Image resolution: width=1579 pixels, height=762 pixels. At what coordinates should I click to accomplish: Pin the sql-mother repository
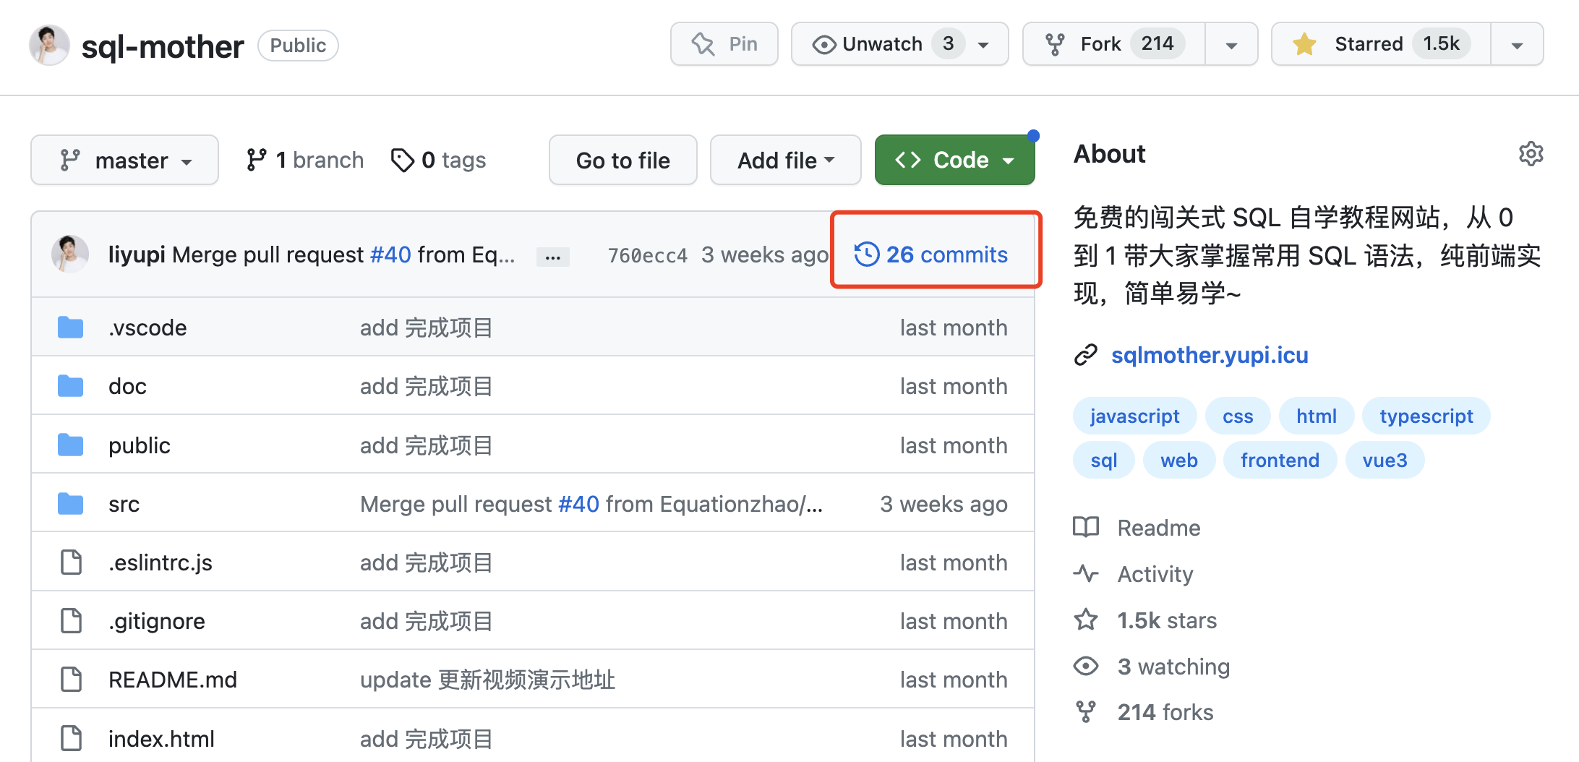click(x=724, y=43)
